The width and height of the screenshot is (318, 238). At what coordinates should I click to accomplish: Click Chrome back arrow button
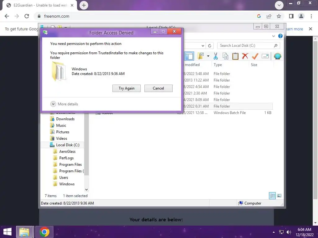(7, 16)
